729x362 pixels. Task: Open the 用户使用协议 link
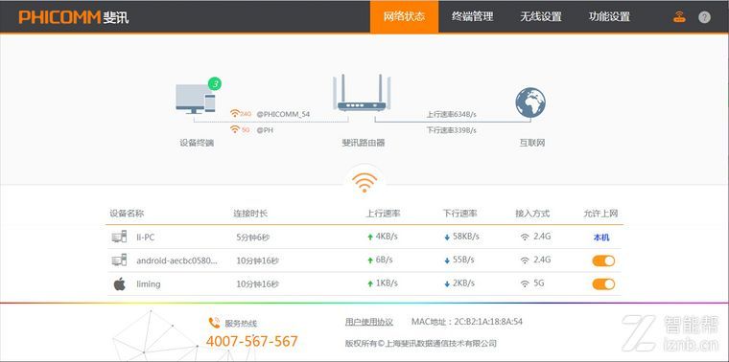pyautogui.click(x=369, y=322)
